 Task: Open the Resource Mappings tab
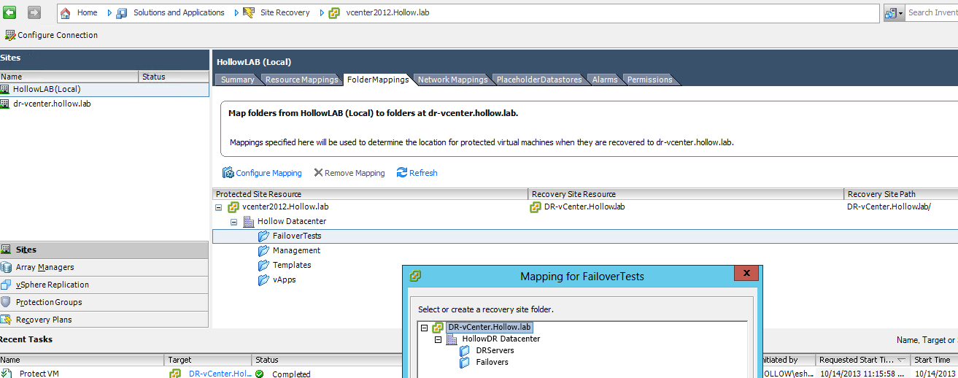coord(301,80)
